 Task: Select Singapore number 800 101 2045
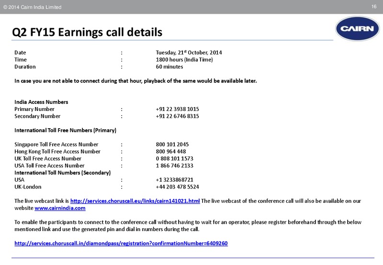172,144
